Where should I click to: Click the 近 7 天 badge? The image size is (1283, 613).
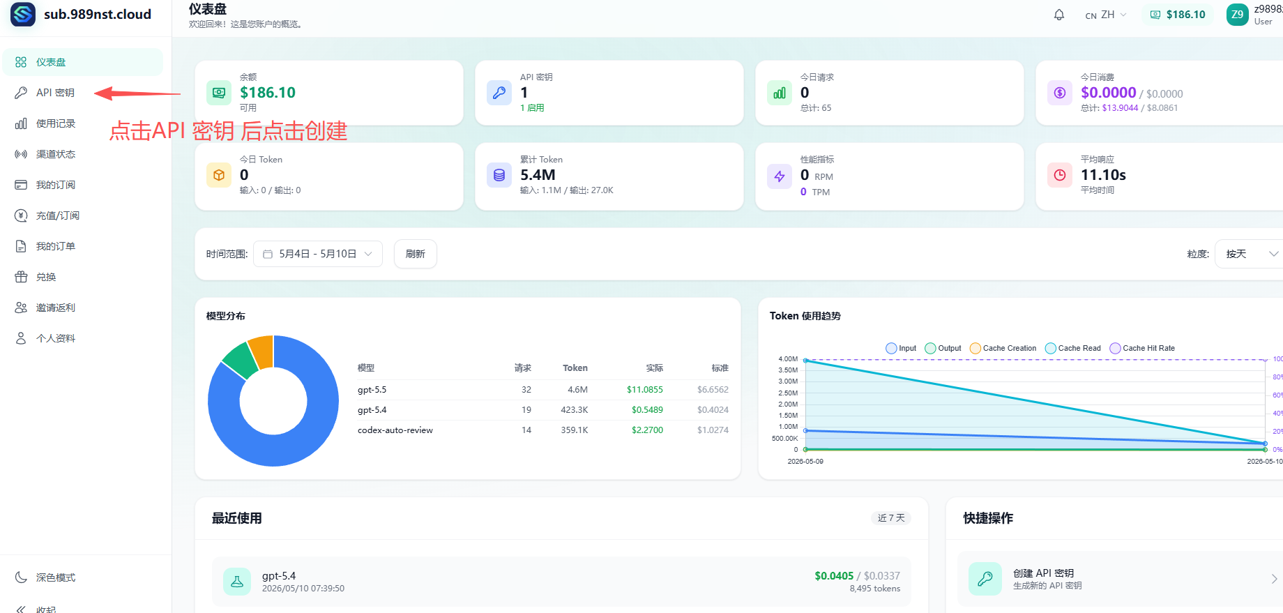(891, 517)
